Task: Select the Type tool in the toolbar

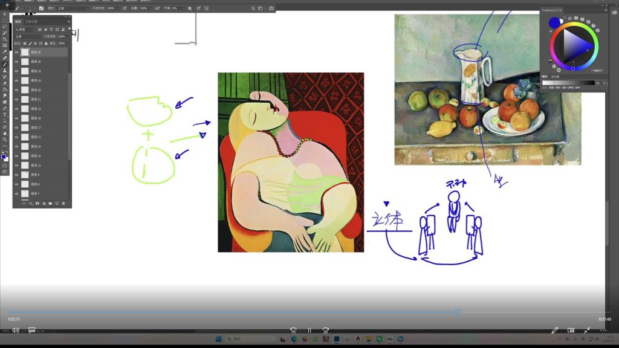Action: [x=5, y=114]
